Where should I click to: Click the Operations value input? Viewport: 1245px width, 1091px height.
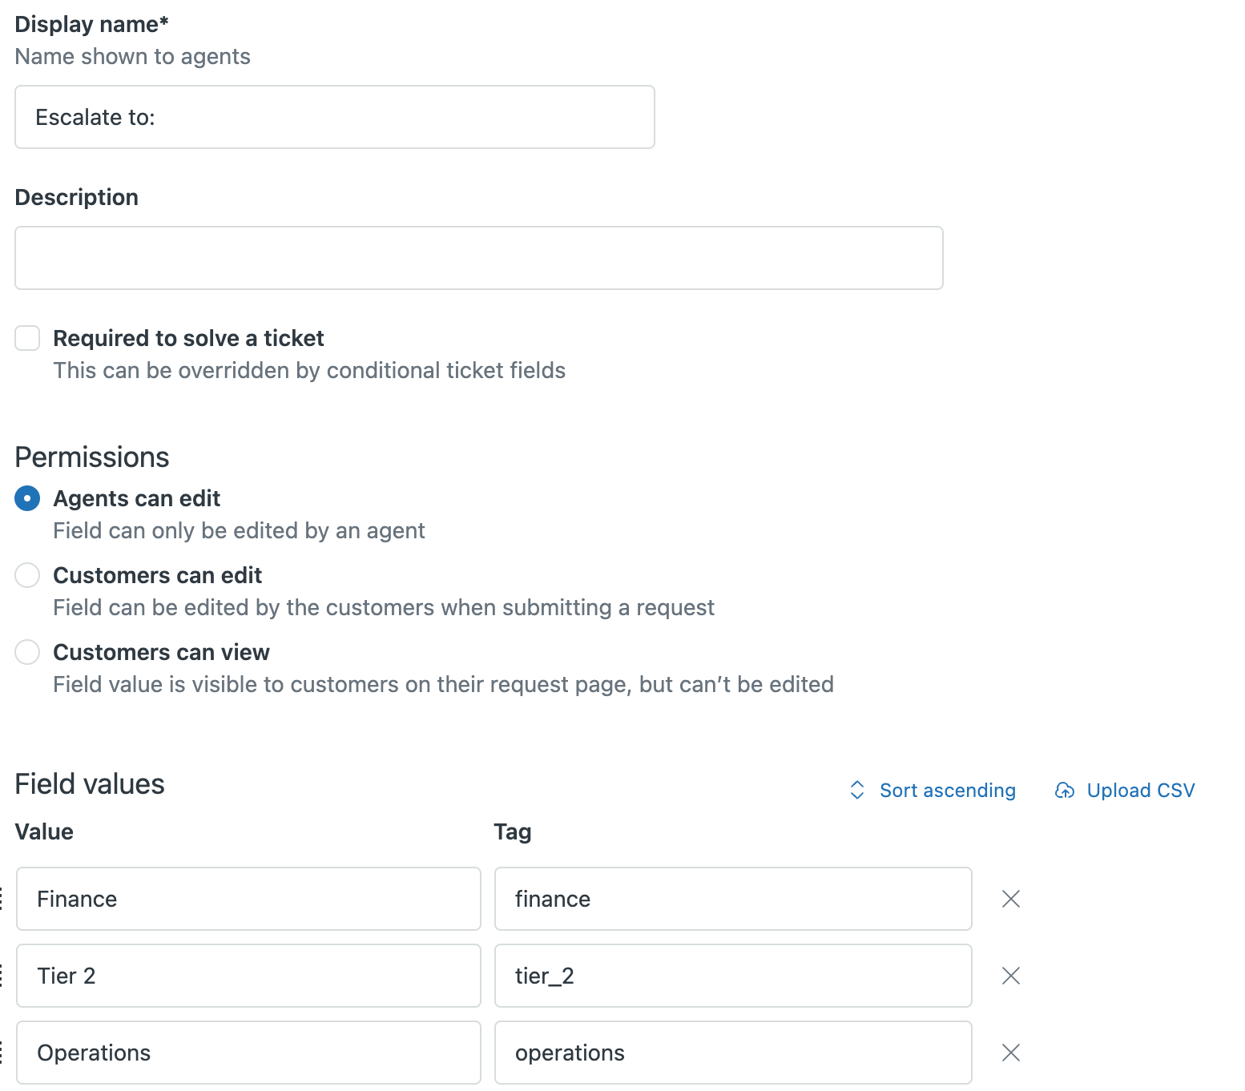pyautogui.click(x=248, y=1053)
